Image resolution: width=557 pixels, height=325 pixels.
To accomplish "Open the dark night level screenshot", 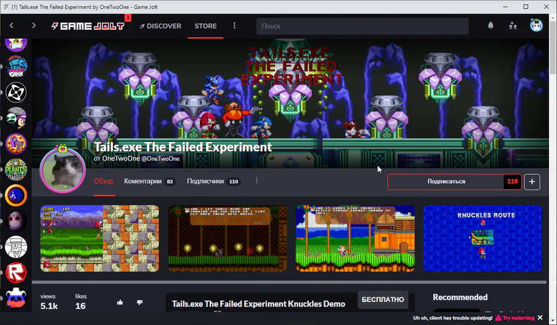I will tap(227, 238).
